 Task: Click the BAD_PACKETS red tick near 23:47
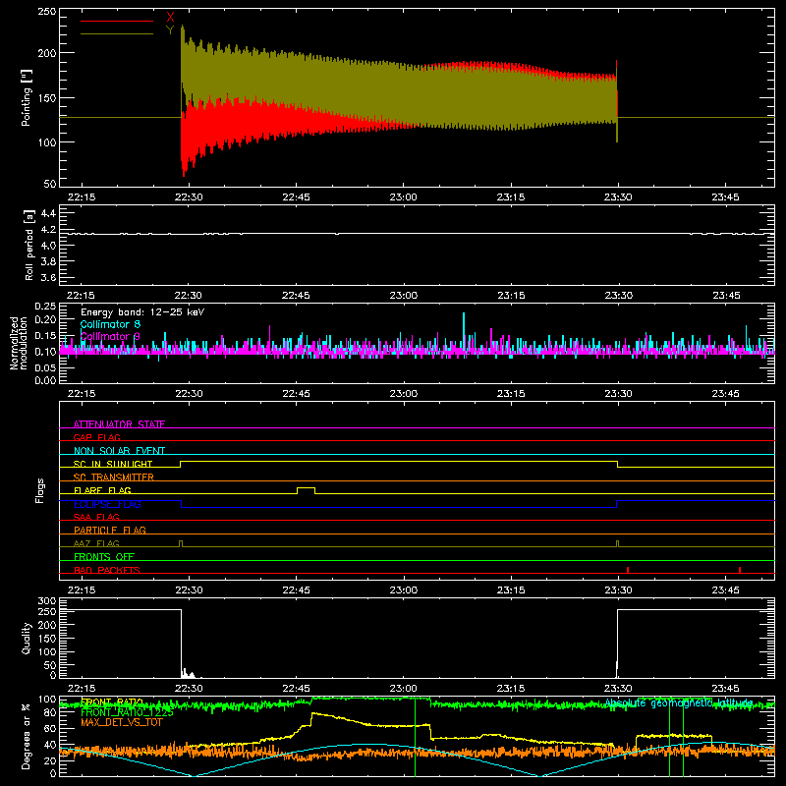pos(740,570)
